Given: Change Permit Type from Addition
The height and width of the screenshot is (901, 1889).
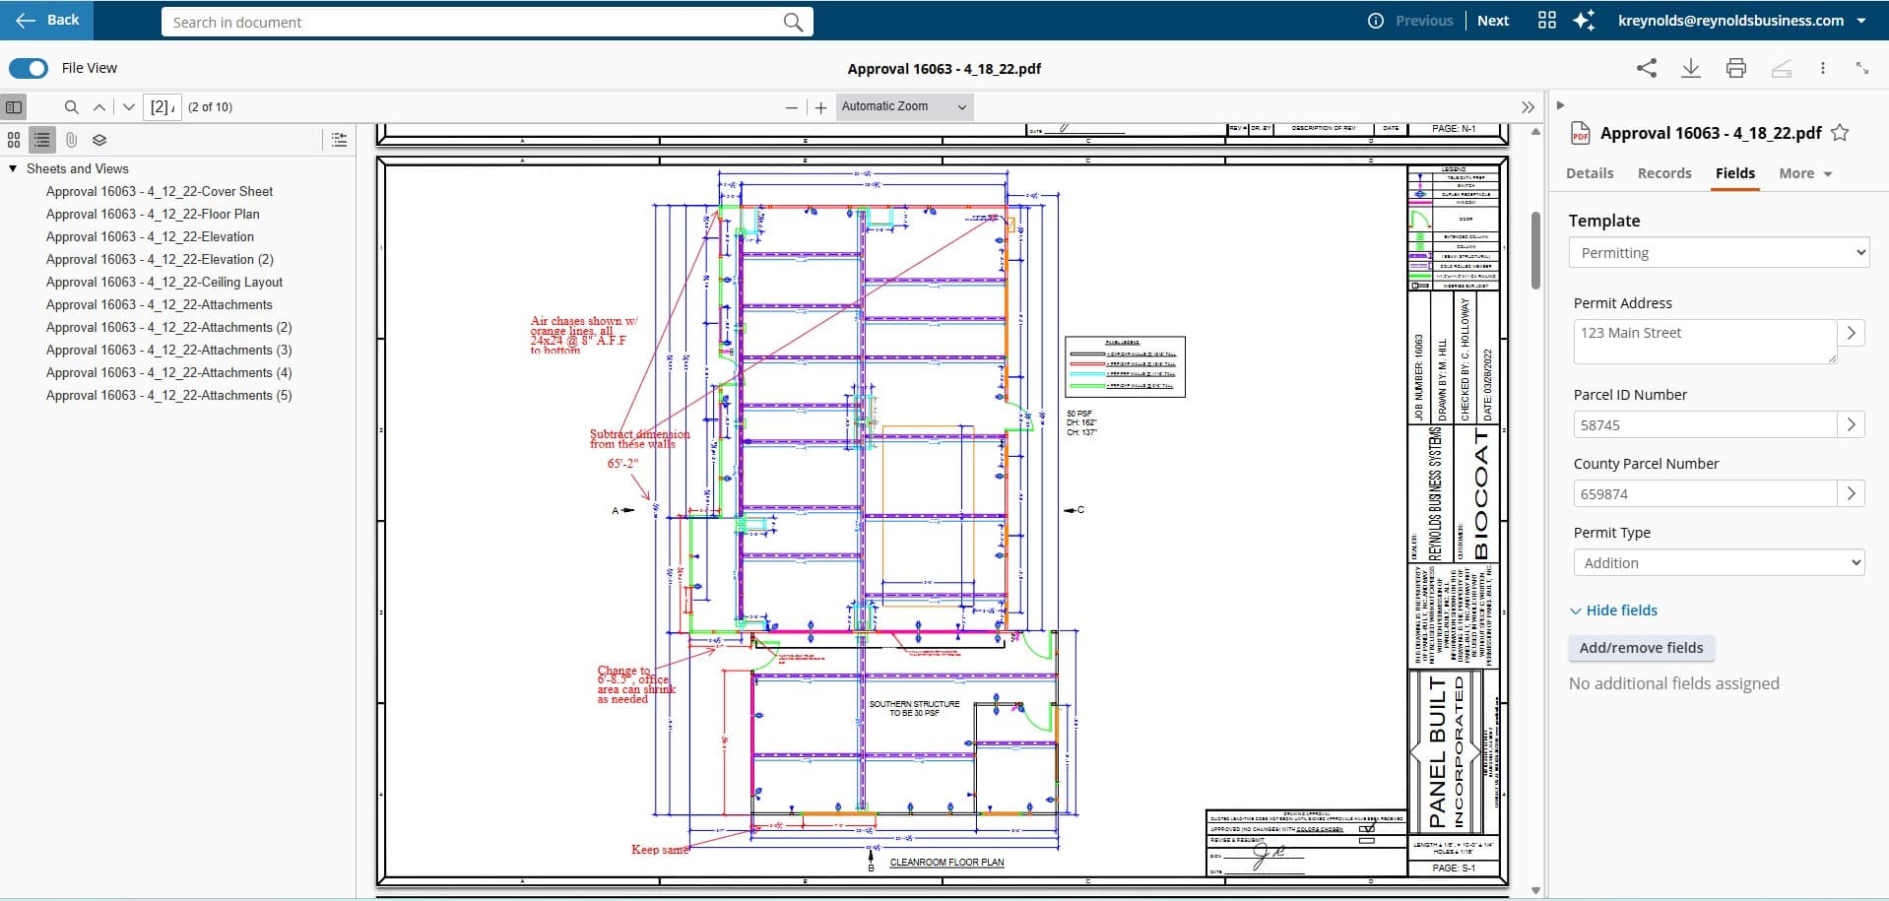Looking at the screenshot, I should pos(1718,562).
